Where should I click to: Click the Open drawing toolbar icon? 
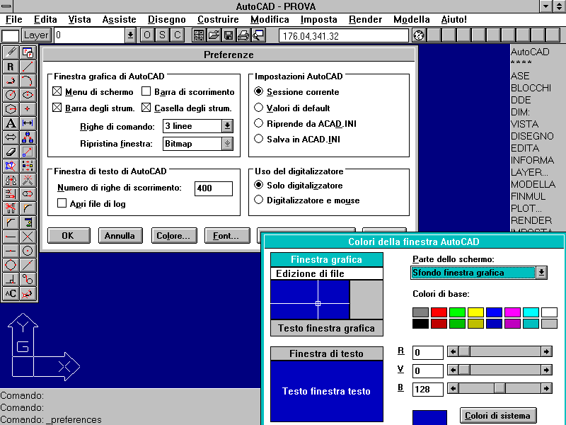pyautogui.click(x=214, y=35)
